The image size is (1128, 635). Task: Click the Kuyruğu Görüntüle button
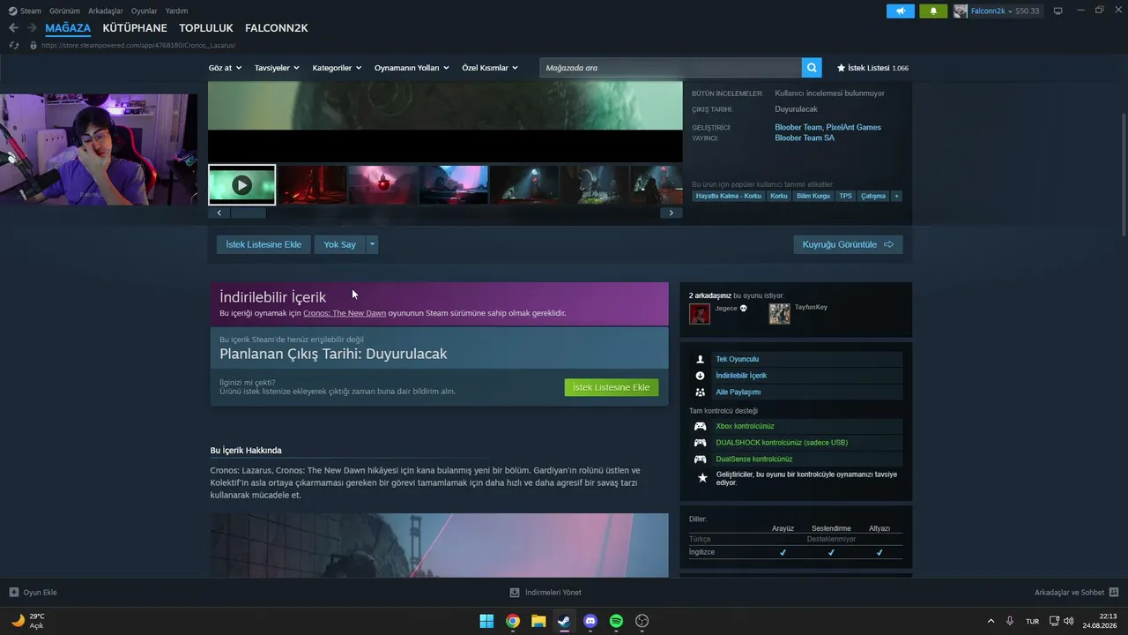coord(848,244)
